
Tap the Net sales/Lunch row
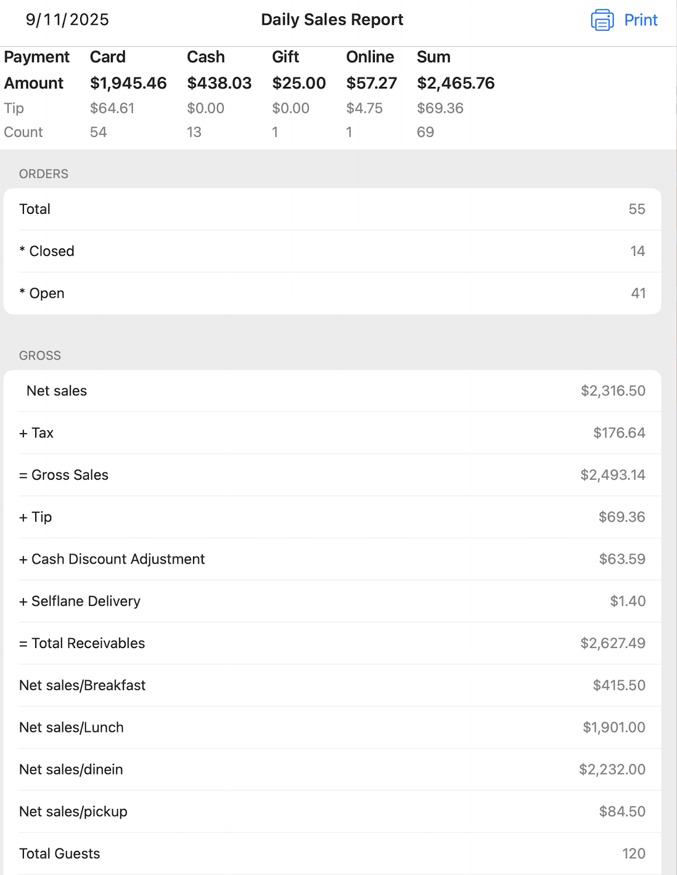pyautogui.click(x=332, y=728)
